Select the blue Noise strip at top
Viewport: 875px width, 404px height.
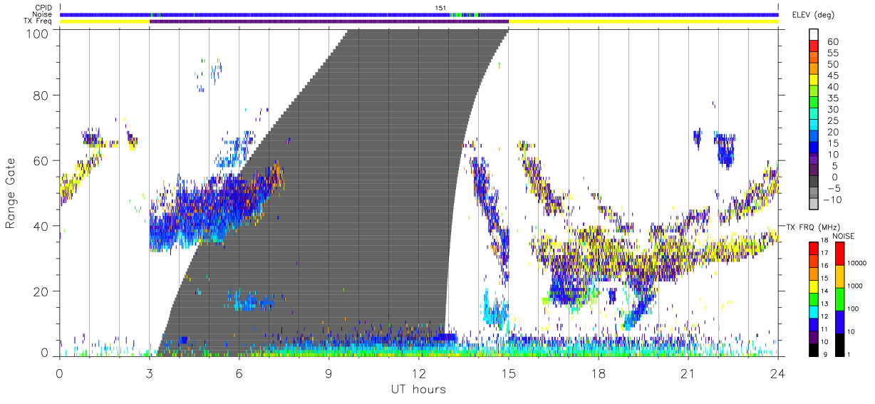[x=419, y=14]
